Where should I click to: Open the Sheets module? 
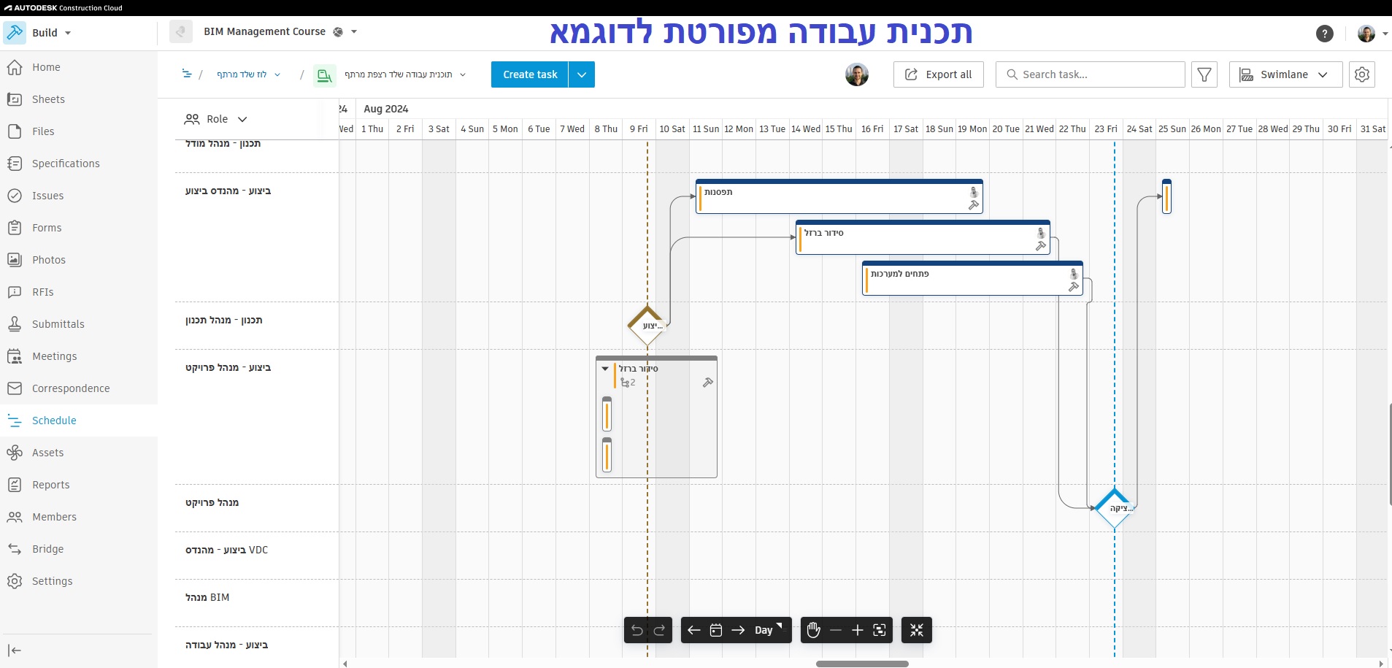pyautogui.click(x=48, y=99)
